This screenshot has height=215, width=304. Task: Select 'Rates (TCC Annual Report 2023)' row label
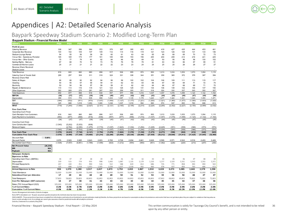[26, 184]
